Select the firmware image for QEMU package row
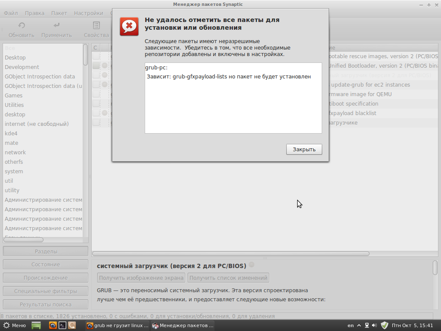 (360, 94)
